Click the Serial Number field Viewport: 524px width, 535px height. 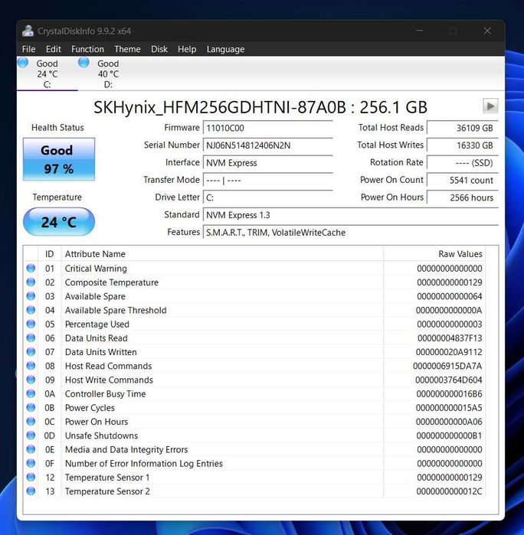(268, 145)
